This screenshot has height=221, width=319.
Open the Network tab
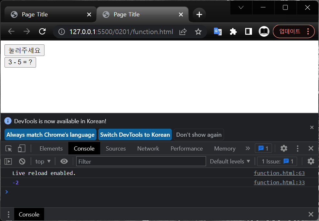(x=148, y=149)
